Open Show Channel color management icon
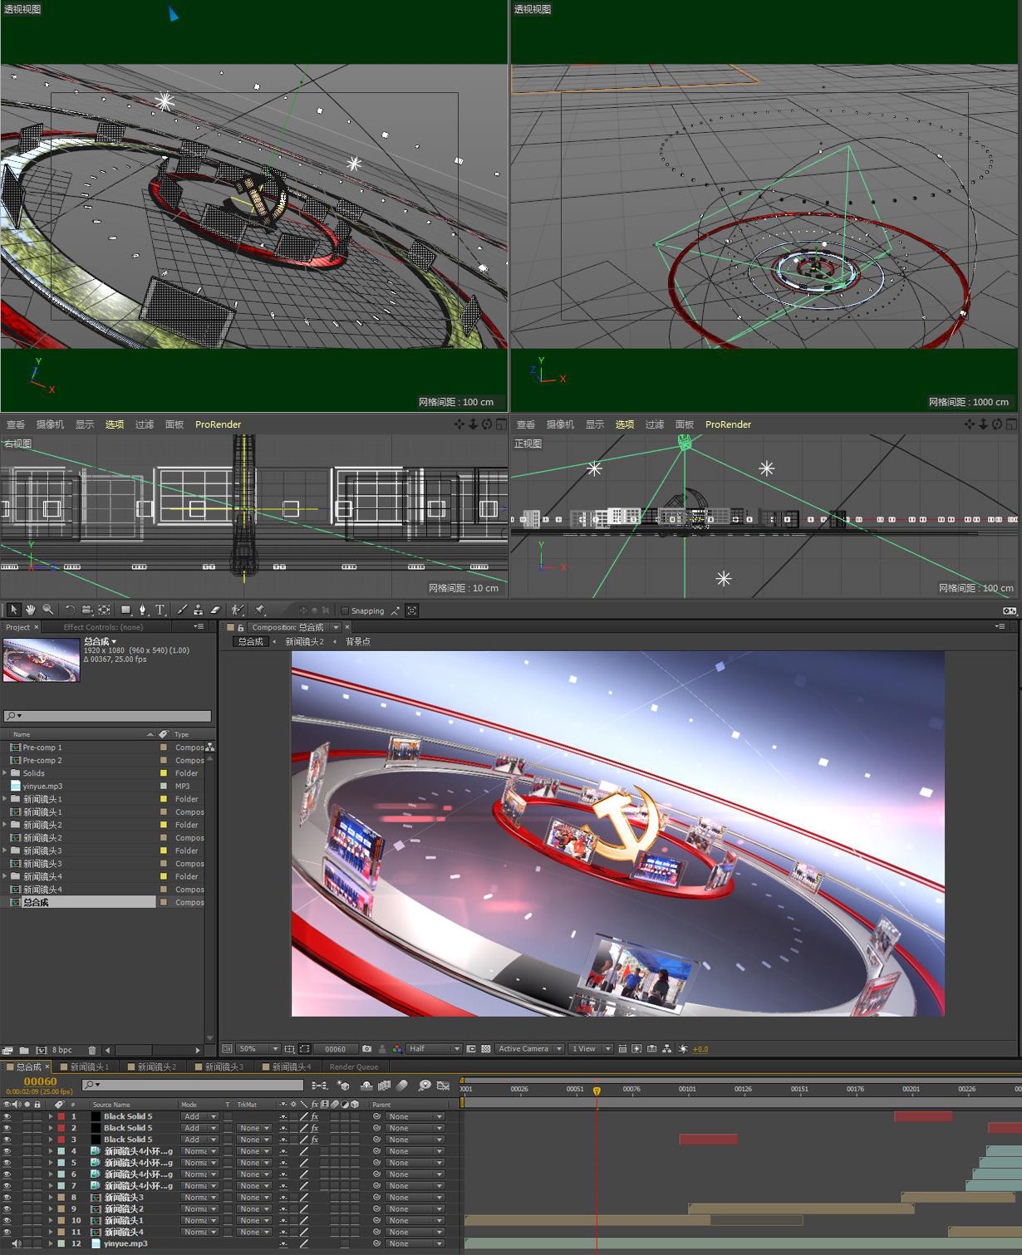Screen dimensions: 1022x1255 pyautogui.click(x=397, y=1049)
